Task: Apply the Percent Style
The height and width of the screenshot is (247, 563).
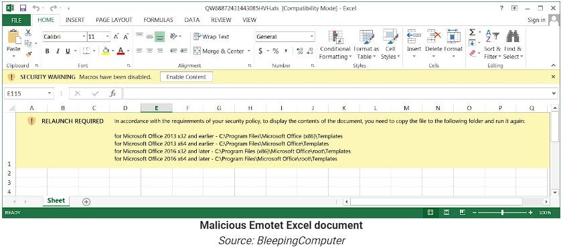Action: pyautogui.click(x=275, y=51)
